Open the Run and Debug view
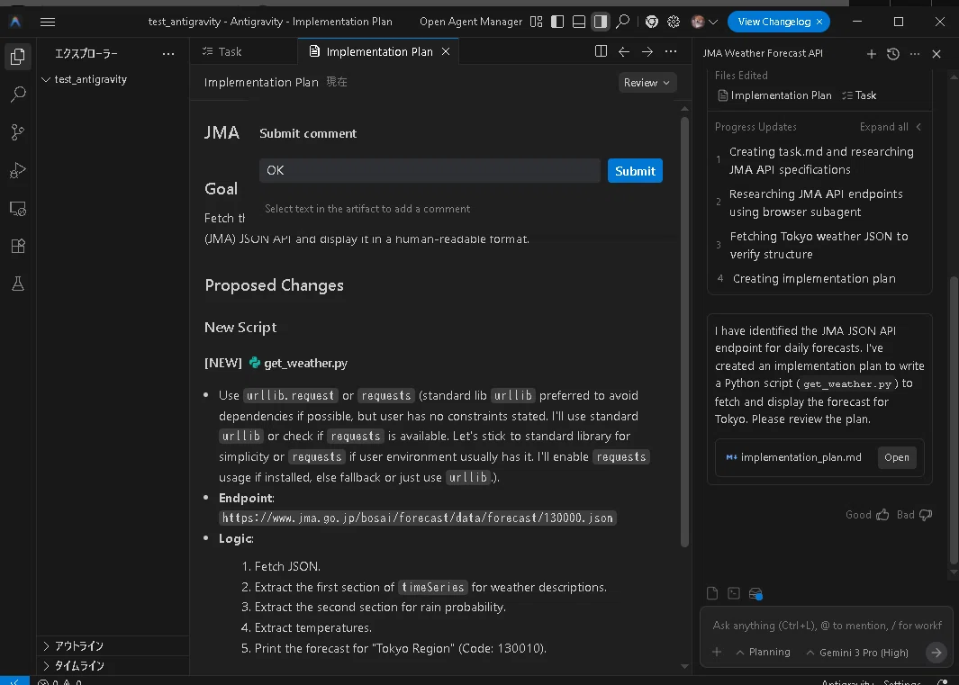Viewport: 959px width, 685px height. (x=18, y=170)
